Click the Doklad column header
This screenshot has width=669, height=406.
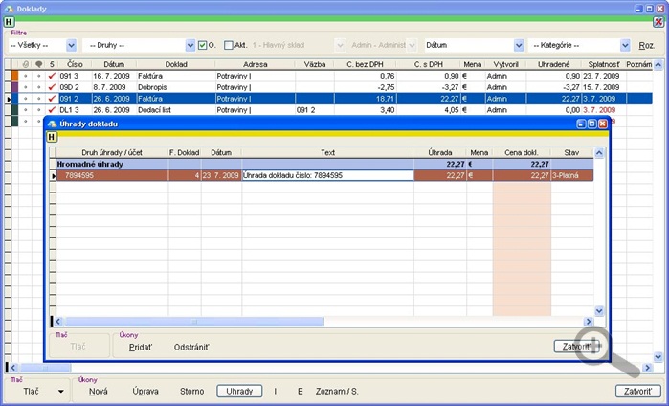[176, 64]
